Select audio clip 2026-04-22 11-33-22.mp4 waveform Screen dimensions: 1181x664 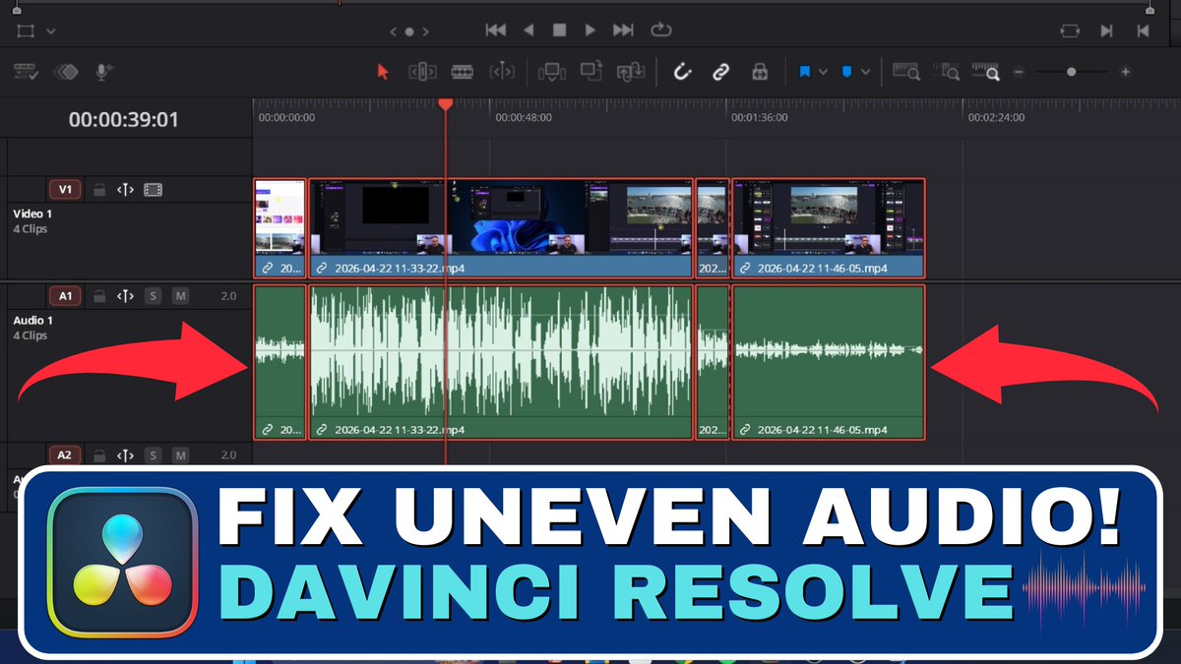501,362
